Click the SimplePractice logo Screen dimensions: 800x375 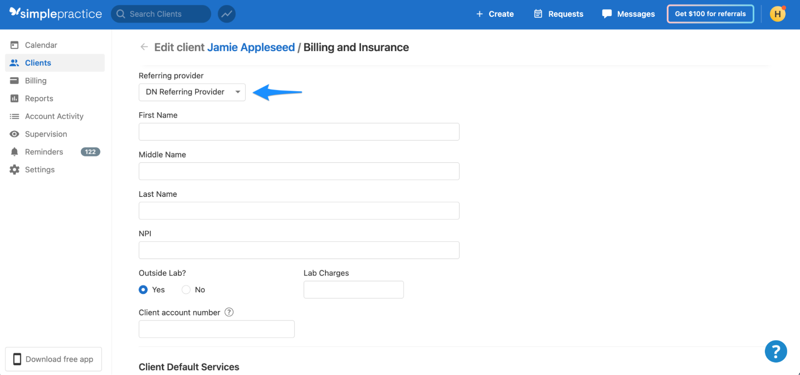(56, 14)
